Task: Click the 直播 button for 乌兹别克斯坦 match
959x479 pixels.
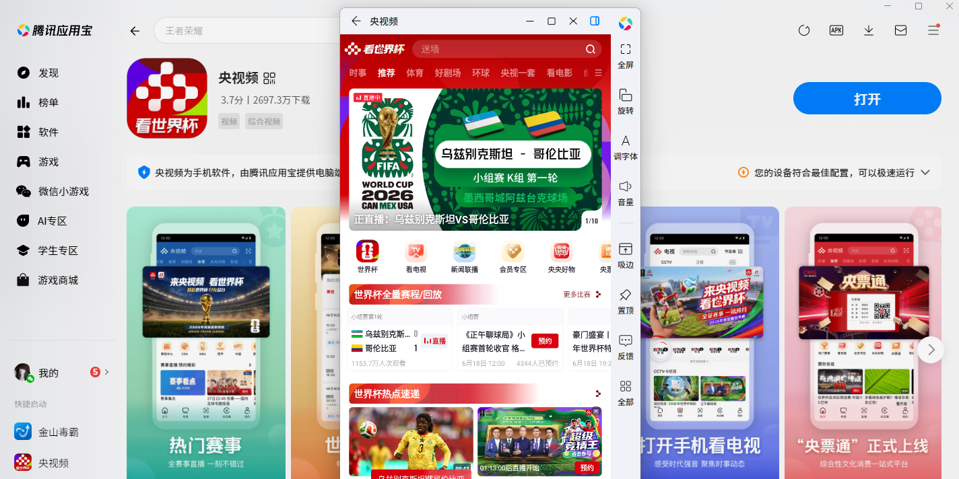Action: coord(434,341)
